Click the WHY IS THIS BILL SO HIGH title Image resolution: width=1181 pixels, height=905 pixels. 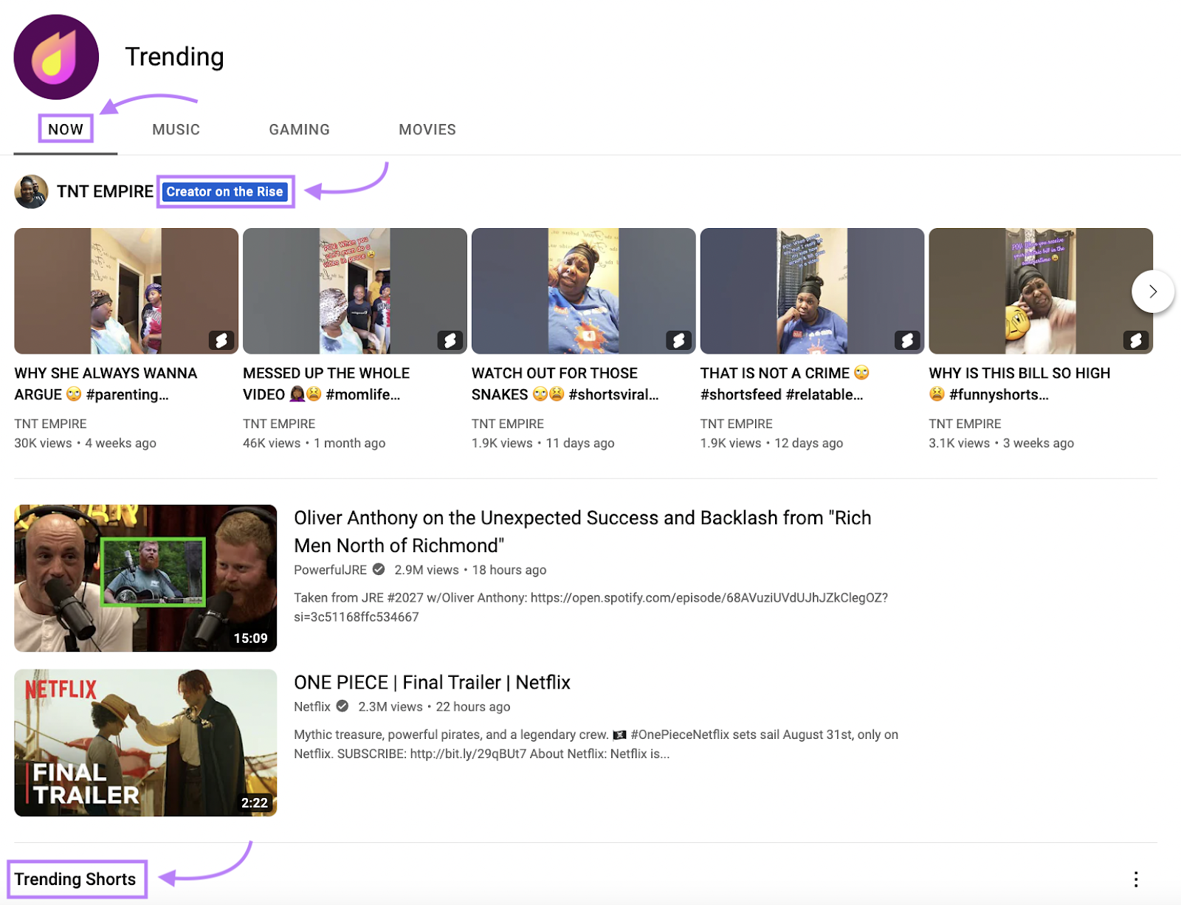pos(1019,384)
